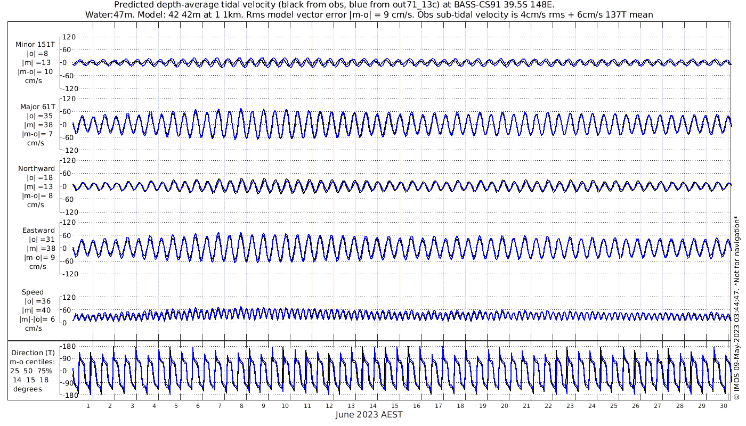Click '|m-o|= 9' under Eastward
746x426 pixels.
39,258
